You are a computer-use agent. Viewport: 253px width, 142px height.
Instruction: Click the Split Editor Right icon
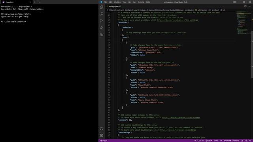click(x=245, y=6)
